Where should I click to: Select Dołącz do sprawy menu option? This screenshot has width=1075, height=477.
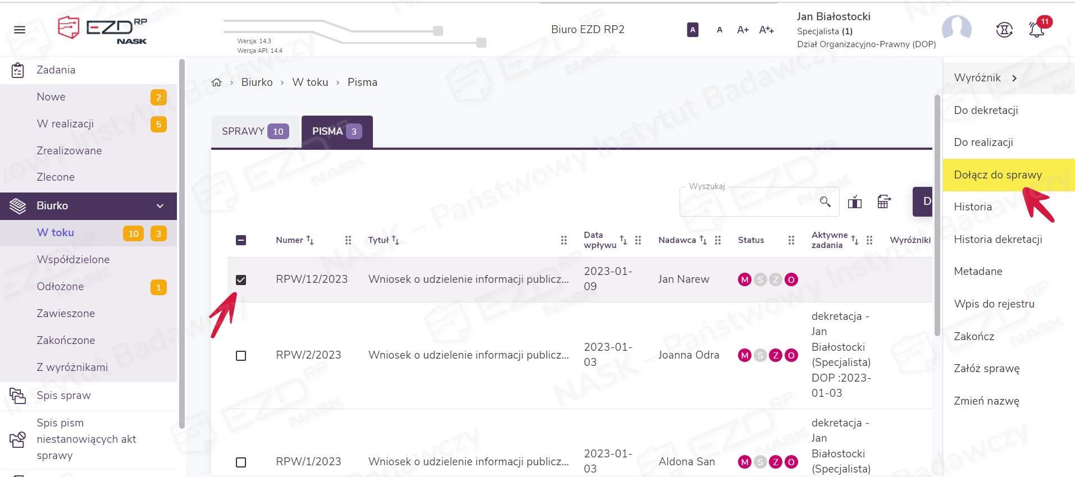[997, 175]
